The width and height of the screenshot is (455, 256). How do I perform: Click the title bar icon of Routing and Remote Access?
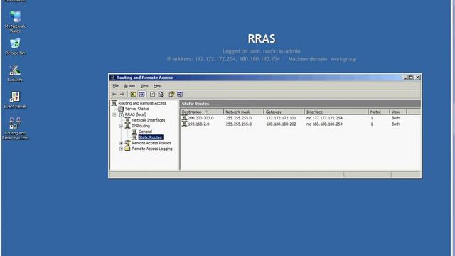113,78
